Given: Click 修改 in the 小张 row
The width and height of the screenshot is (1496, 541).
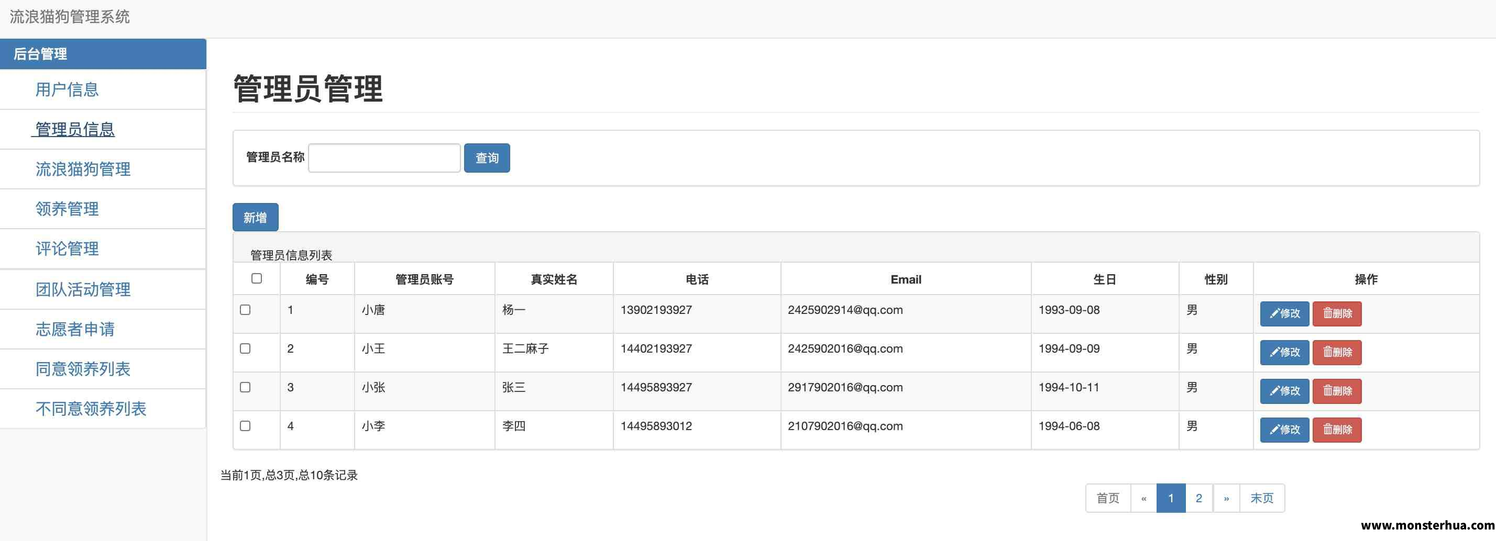Looking at the screenshot, I should click(x=1284, y=391).
